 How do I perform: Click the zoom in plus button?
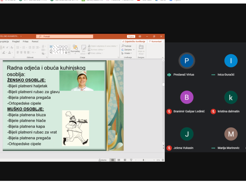point(154,160)
